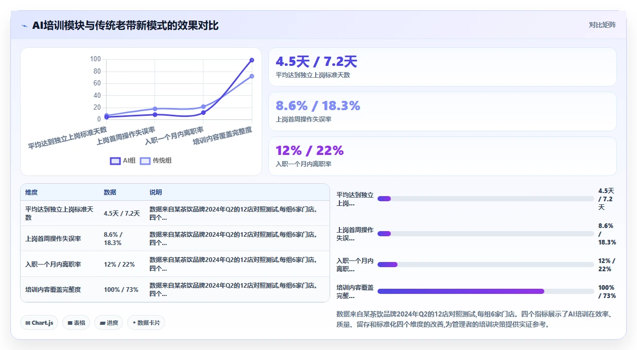Select the 上岗首周操作失误率 table row
The height and width of the screenshot is (350, 637).
pyautogui.click(x=175, y=238)
